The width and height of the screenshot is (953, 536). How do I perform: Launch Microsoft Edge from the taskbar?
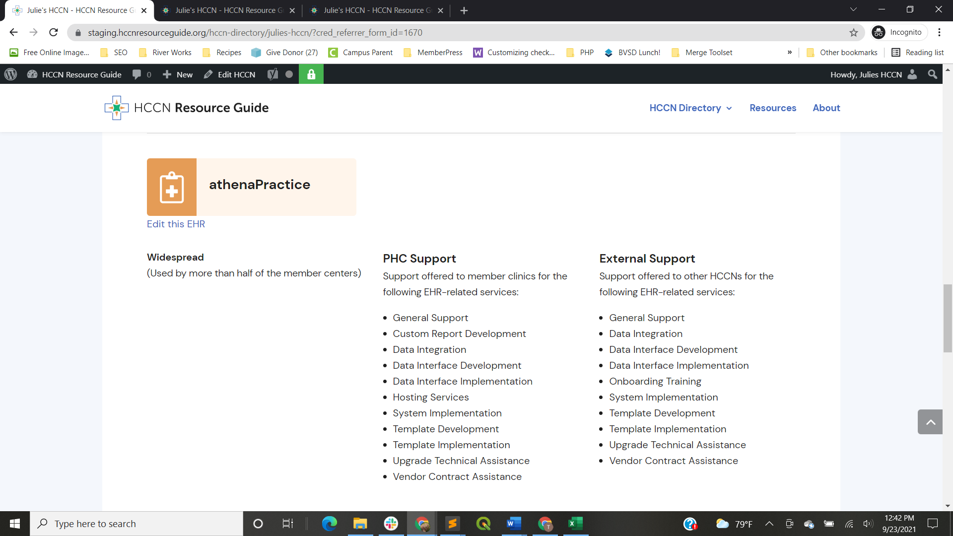[x=329, y=524]
